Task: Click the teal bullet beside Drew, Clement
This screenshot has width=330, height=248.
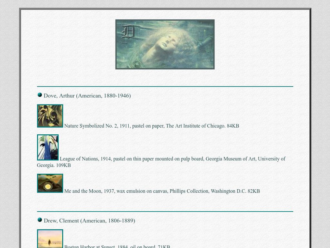Action: (x=40, y=220)
